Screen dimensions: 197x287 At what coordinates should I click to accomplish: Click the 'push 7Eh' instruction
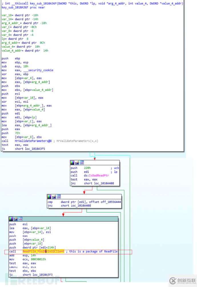tap(11, 133)
